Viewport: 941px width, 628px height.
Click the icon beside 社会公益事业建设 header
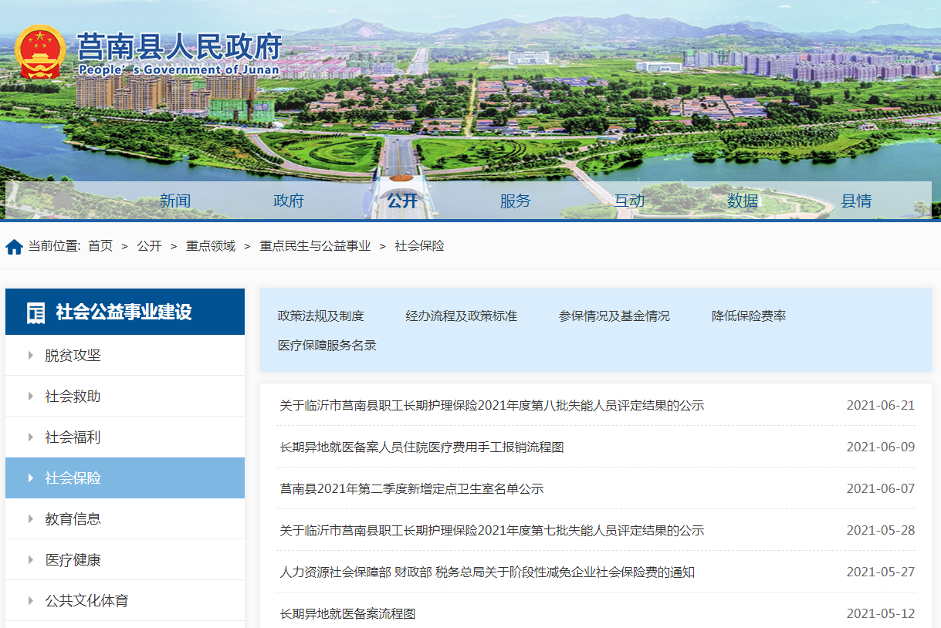(x=36, y=312)
